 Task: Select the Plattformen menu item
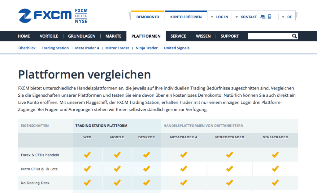146,36
